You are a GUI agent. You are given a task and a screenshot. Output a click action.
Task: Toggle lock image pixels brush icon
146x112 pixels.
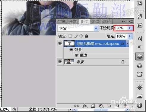(x=76, y=36)
